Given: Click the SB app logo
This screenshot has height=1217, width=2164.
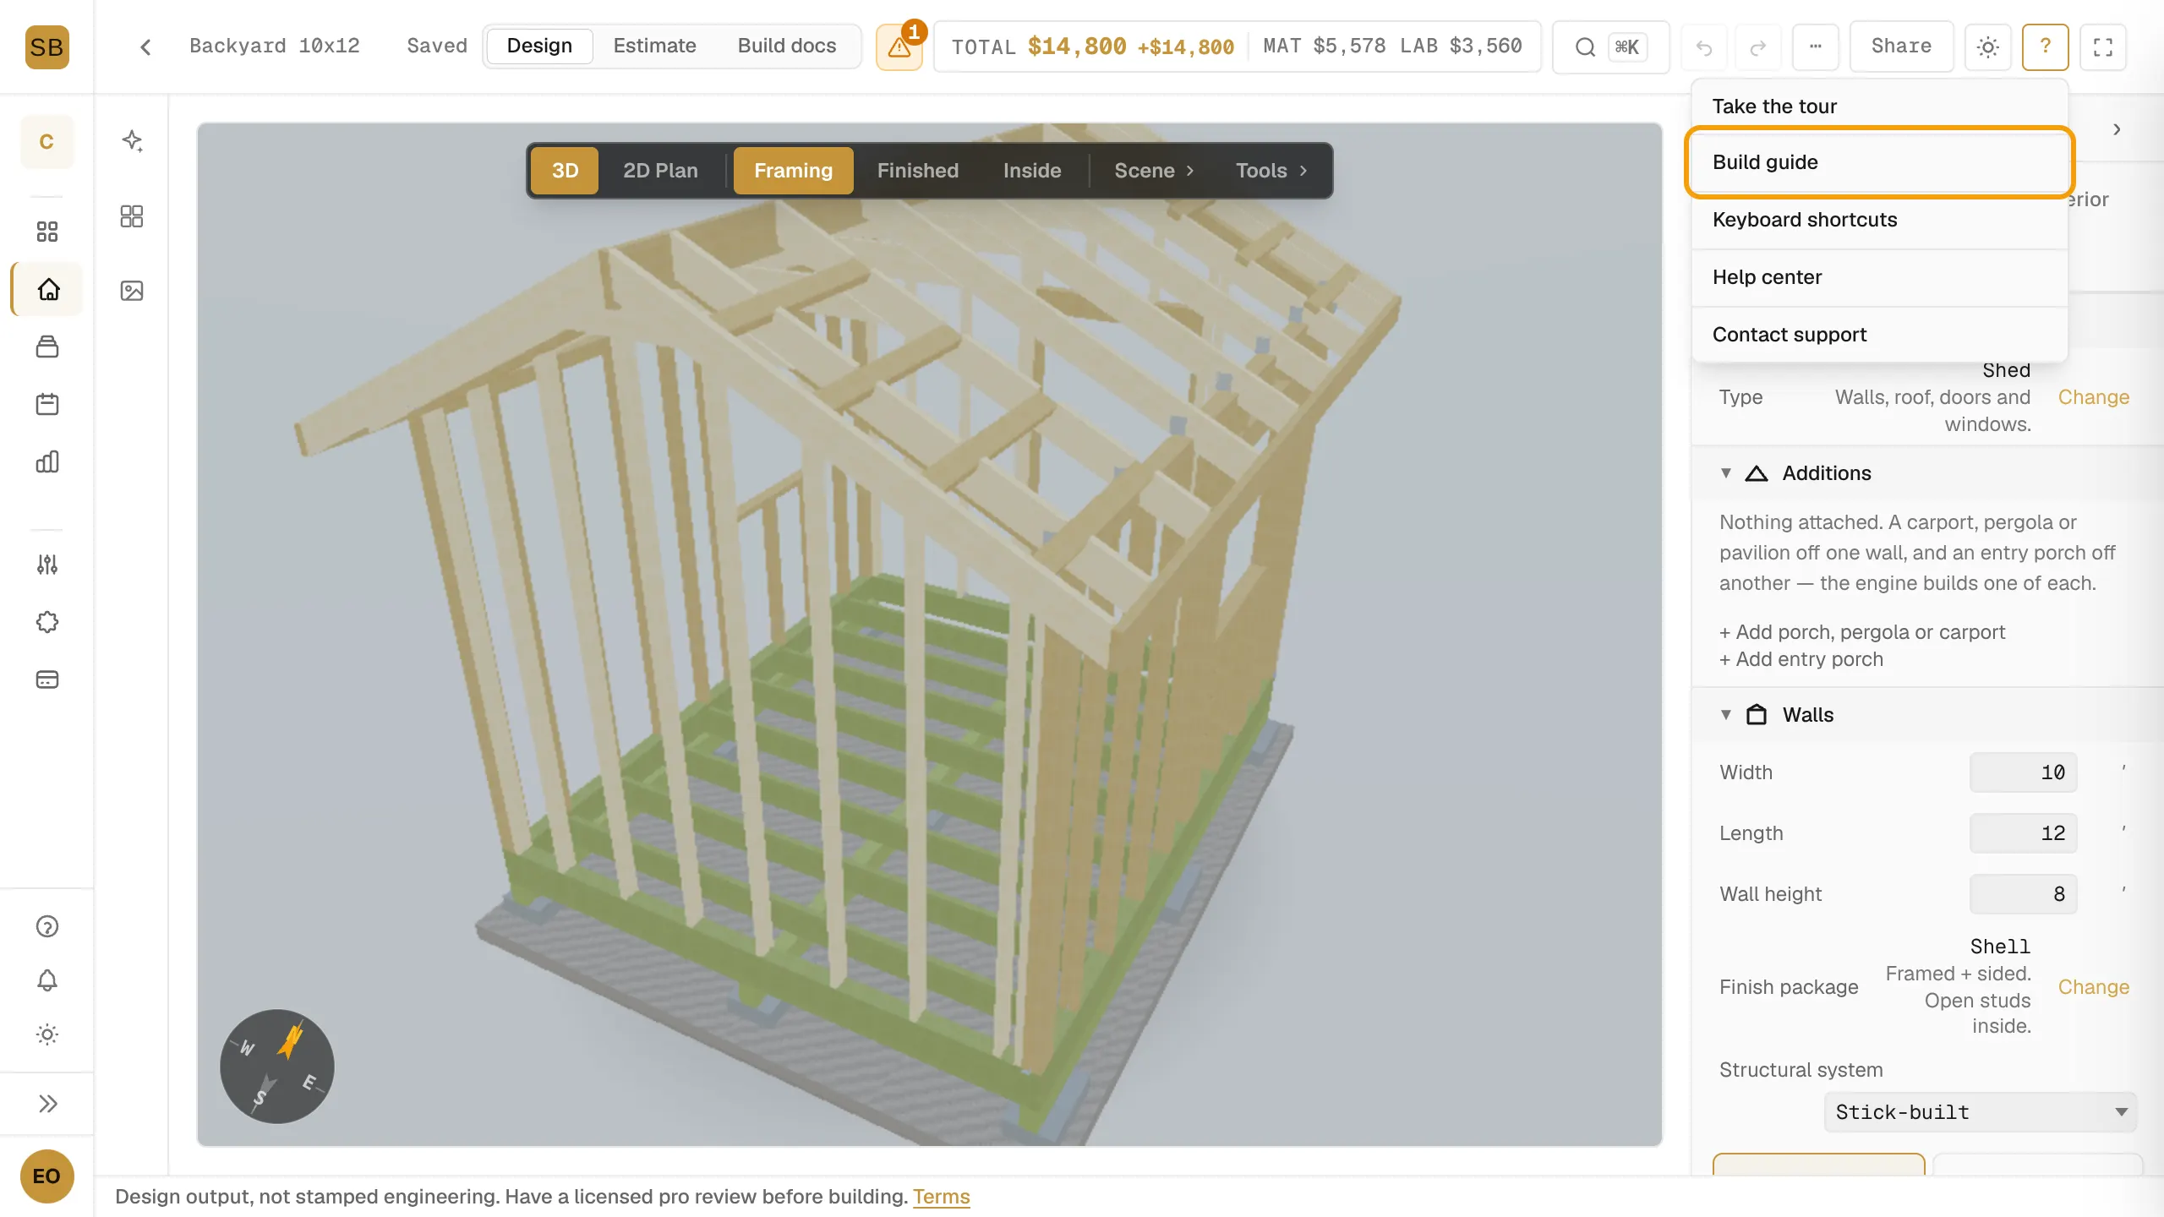Looking at the screenshot, I should click(x=46, y=46).
